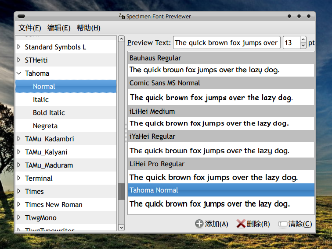This screenshot has width=332, height=249.
Task: Select the Tahoma family row
Action: click(x=66, y=73)
